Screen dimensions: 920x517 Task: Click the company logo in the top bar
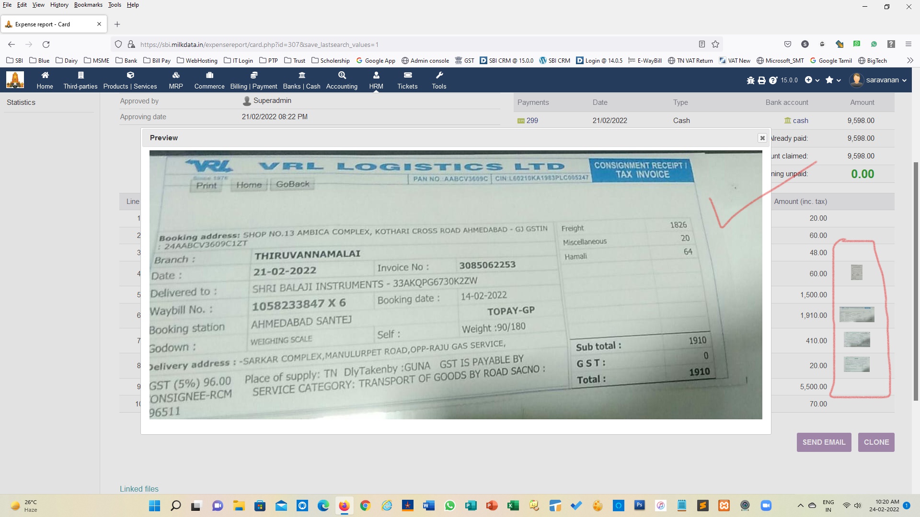coord(15,79)
